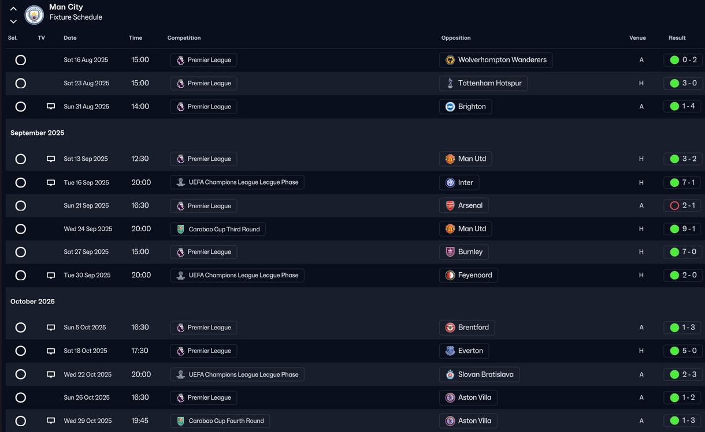Sort fixtures by Date column header
Viewport: 705px width, 432px height.
pyautogui.click(x=70, y=38)
